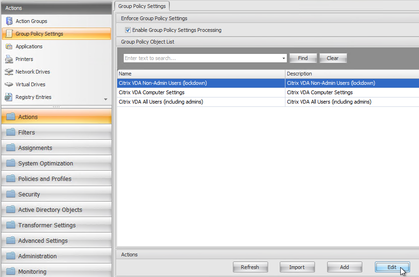Select Applications in the Actions list

coord(56,46)
